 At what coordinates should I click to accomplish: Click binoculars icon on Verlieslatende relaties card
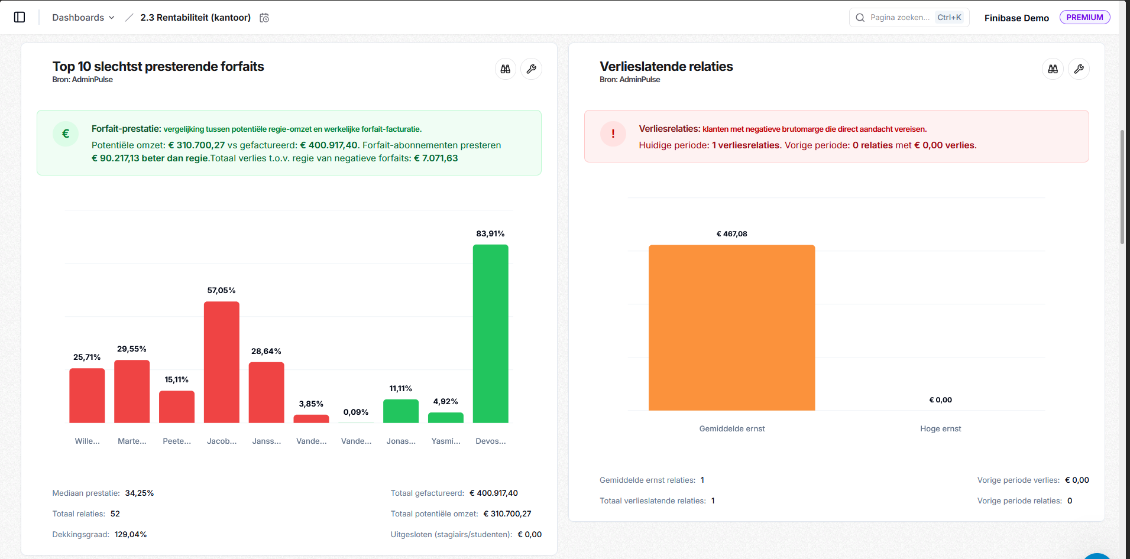point(1053,69)
